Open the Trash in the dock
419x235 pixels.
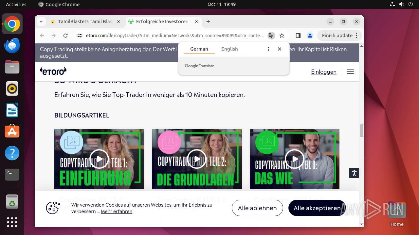click(x=12, y=202)
